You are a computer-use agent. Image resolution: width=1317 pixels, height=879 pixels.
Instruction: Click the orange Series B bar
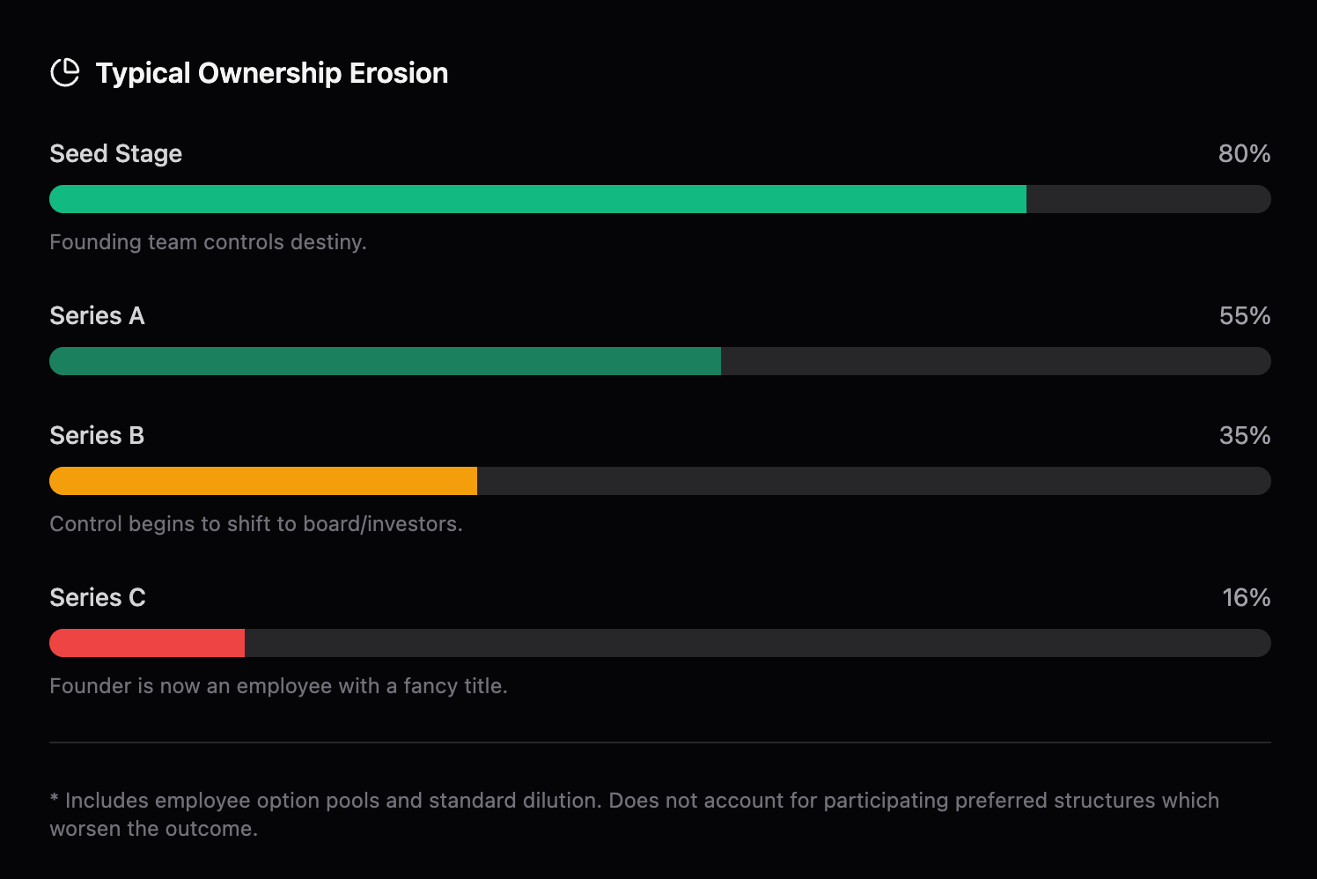click(x=262, y=481)
